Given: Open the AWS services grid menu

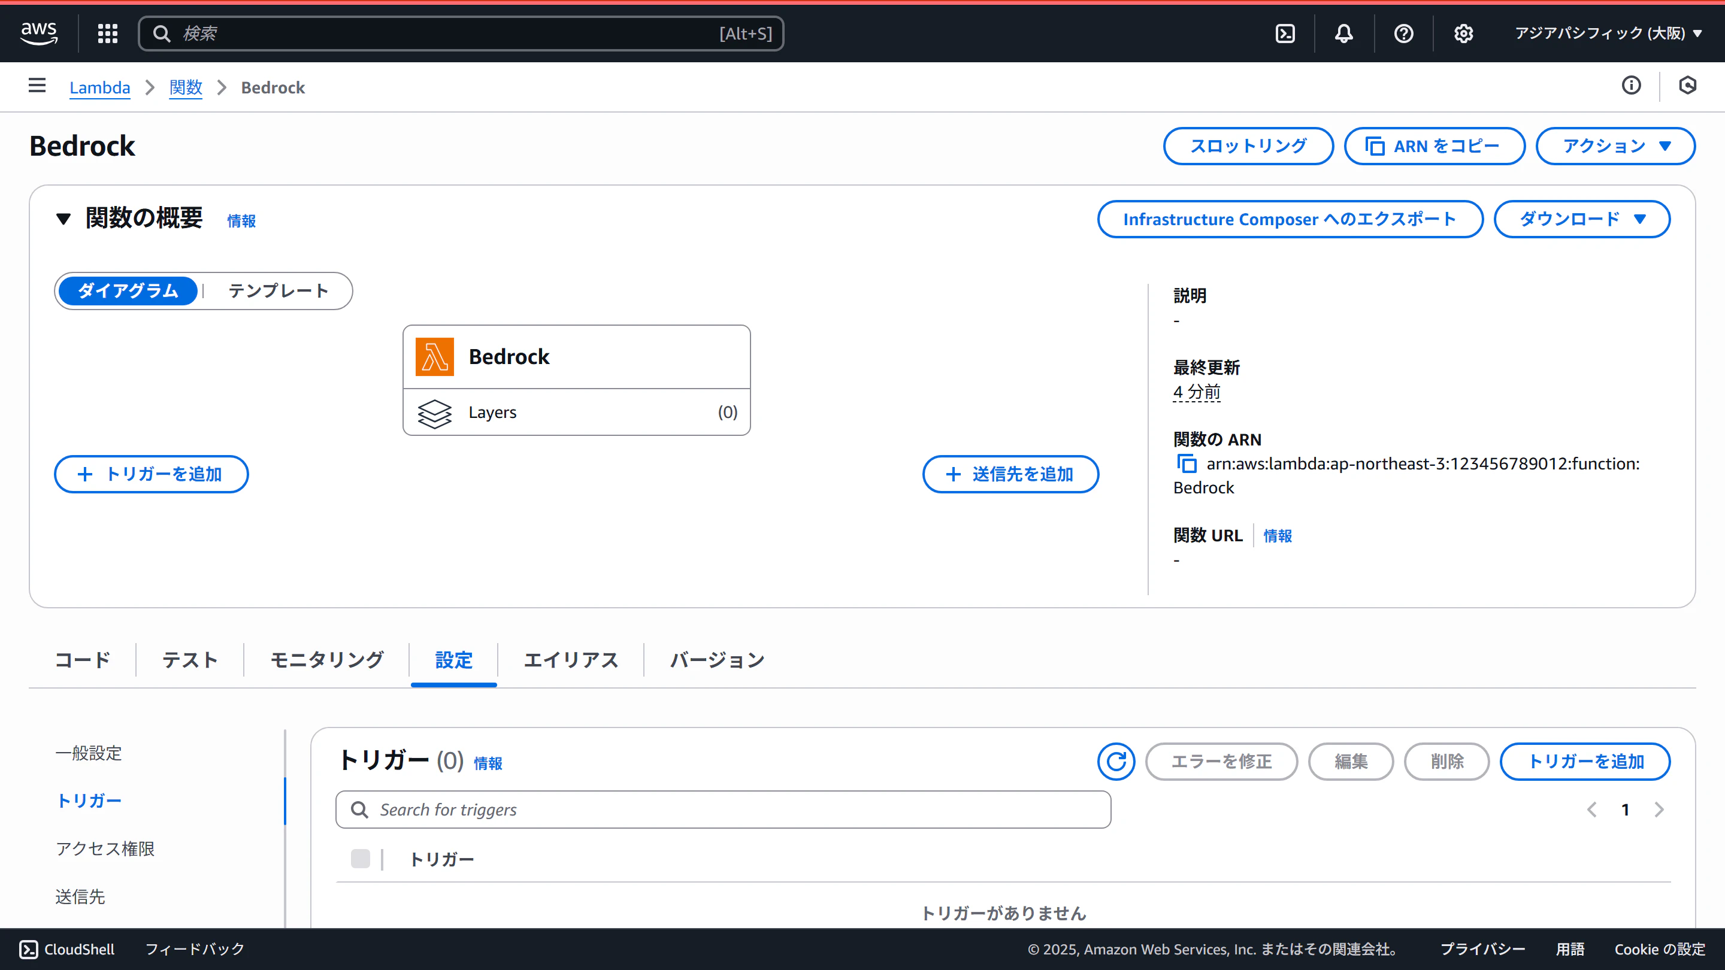Looking at the screenshot, I should 107,34.
